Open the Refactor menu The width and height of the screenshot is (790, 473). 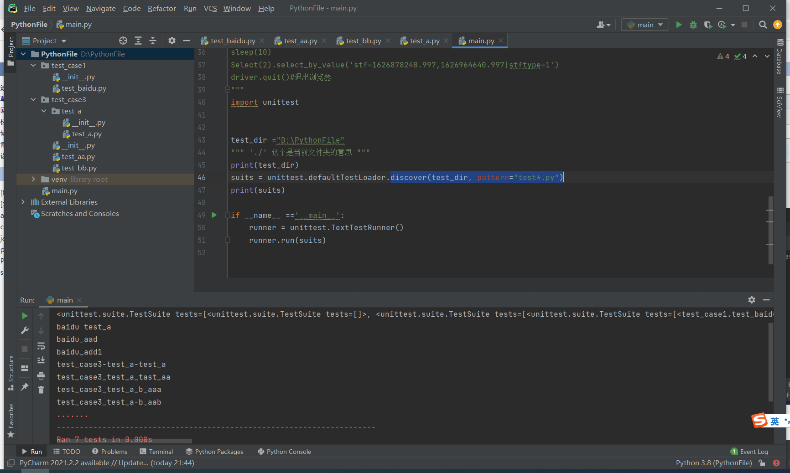tap(161, 8)
